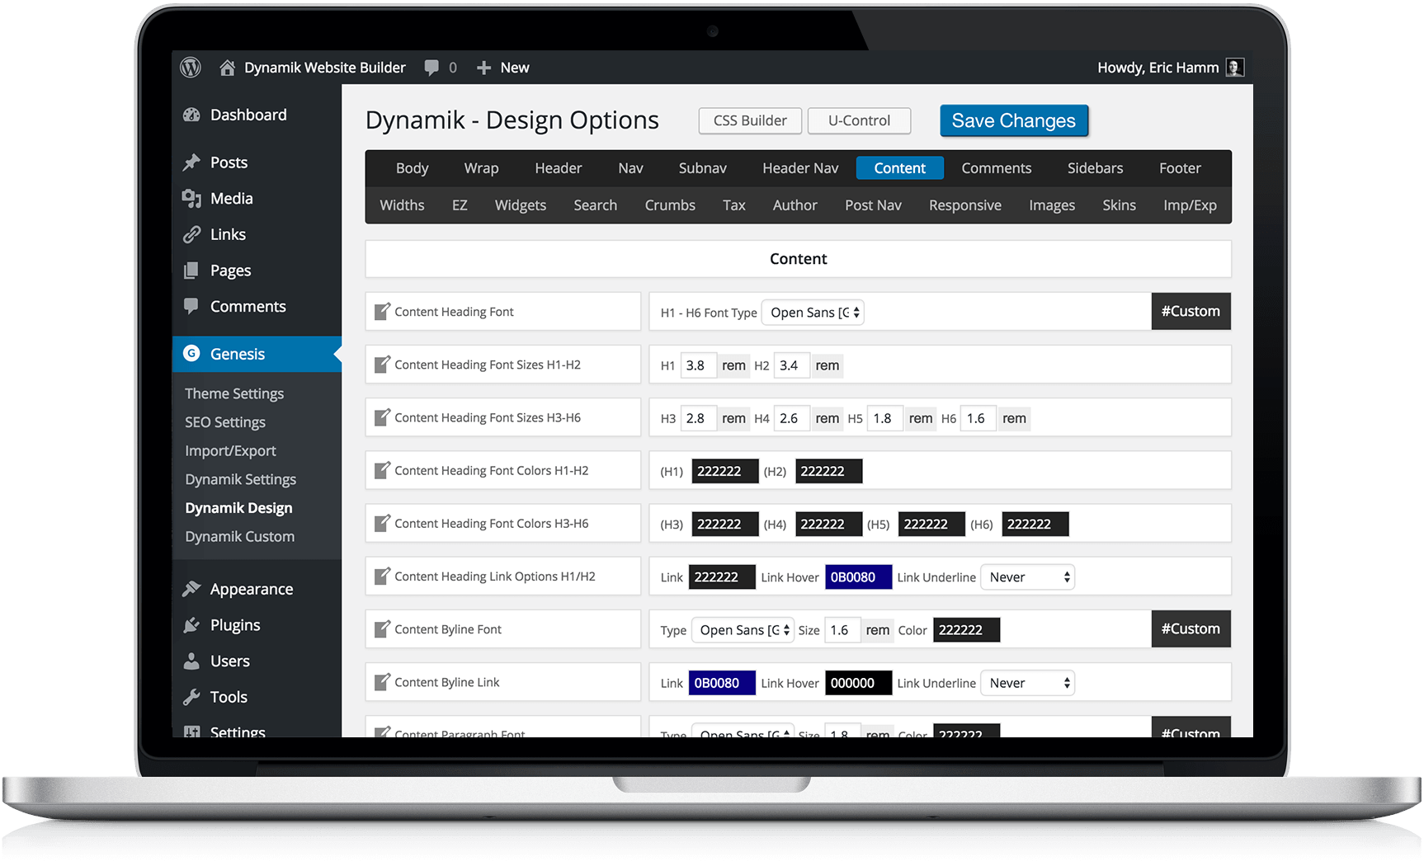Click the Byline Link Hover color 000000
Viewport: 1424px width, 866px height.
858,683
